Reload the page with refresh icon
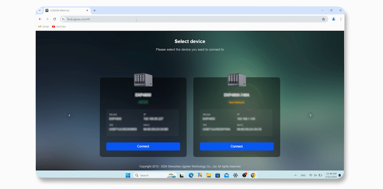383x189 pixels. point(54,19)
